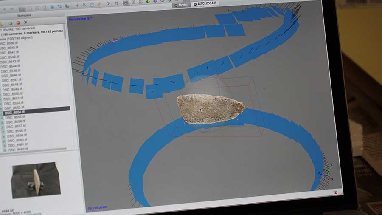This screenshot has width=382, height=215.
Task: Switch to the Model tab
Action: (181, 5)
